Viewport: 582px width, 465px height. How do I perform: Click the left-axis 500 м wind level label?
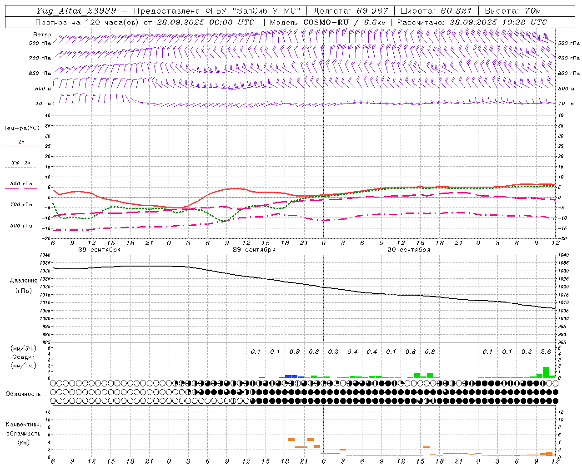click(43, 89)
